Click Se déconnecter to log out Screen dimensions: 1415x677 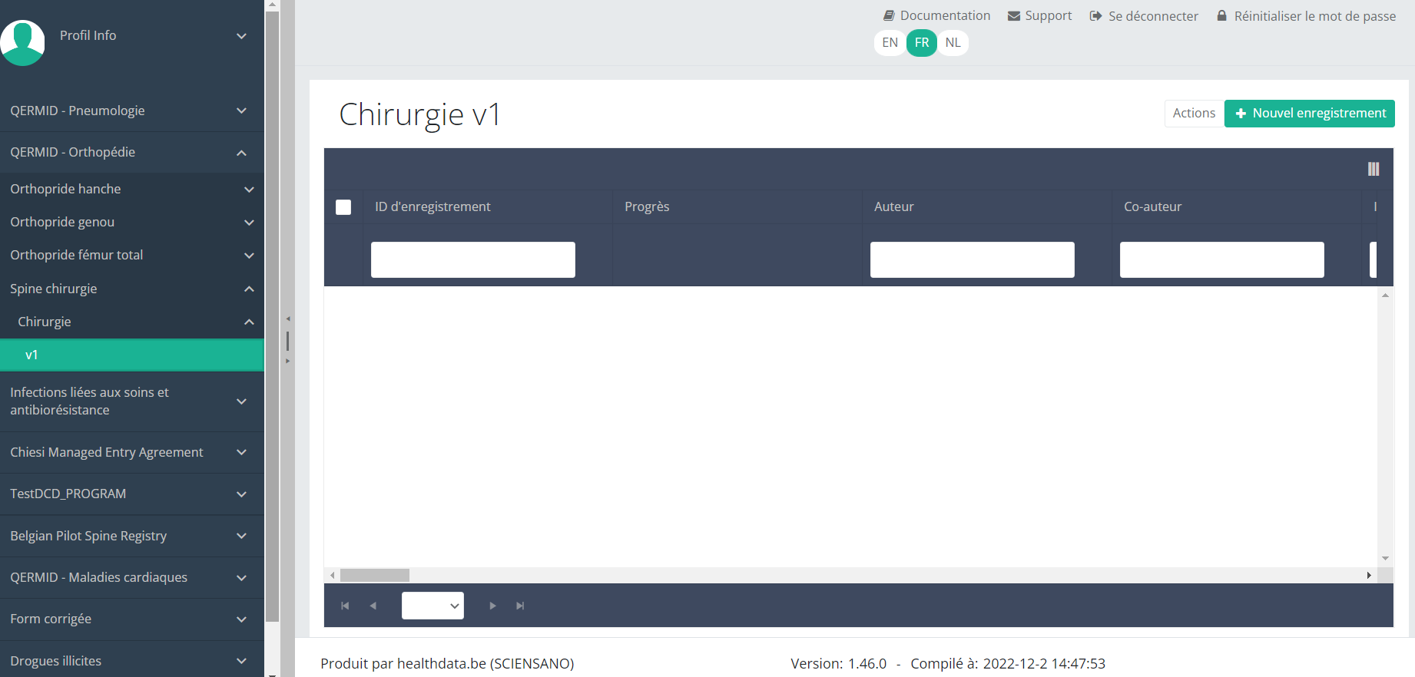click(x=1144, y=16)
